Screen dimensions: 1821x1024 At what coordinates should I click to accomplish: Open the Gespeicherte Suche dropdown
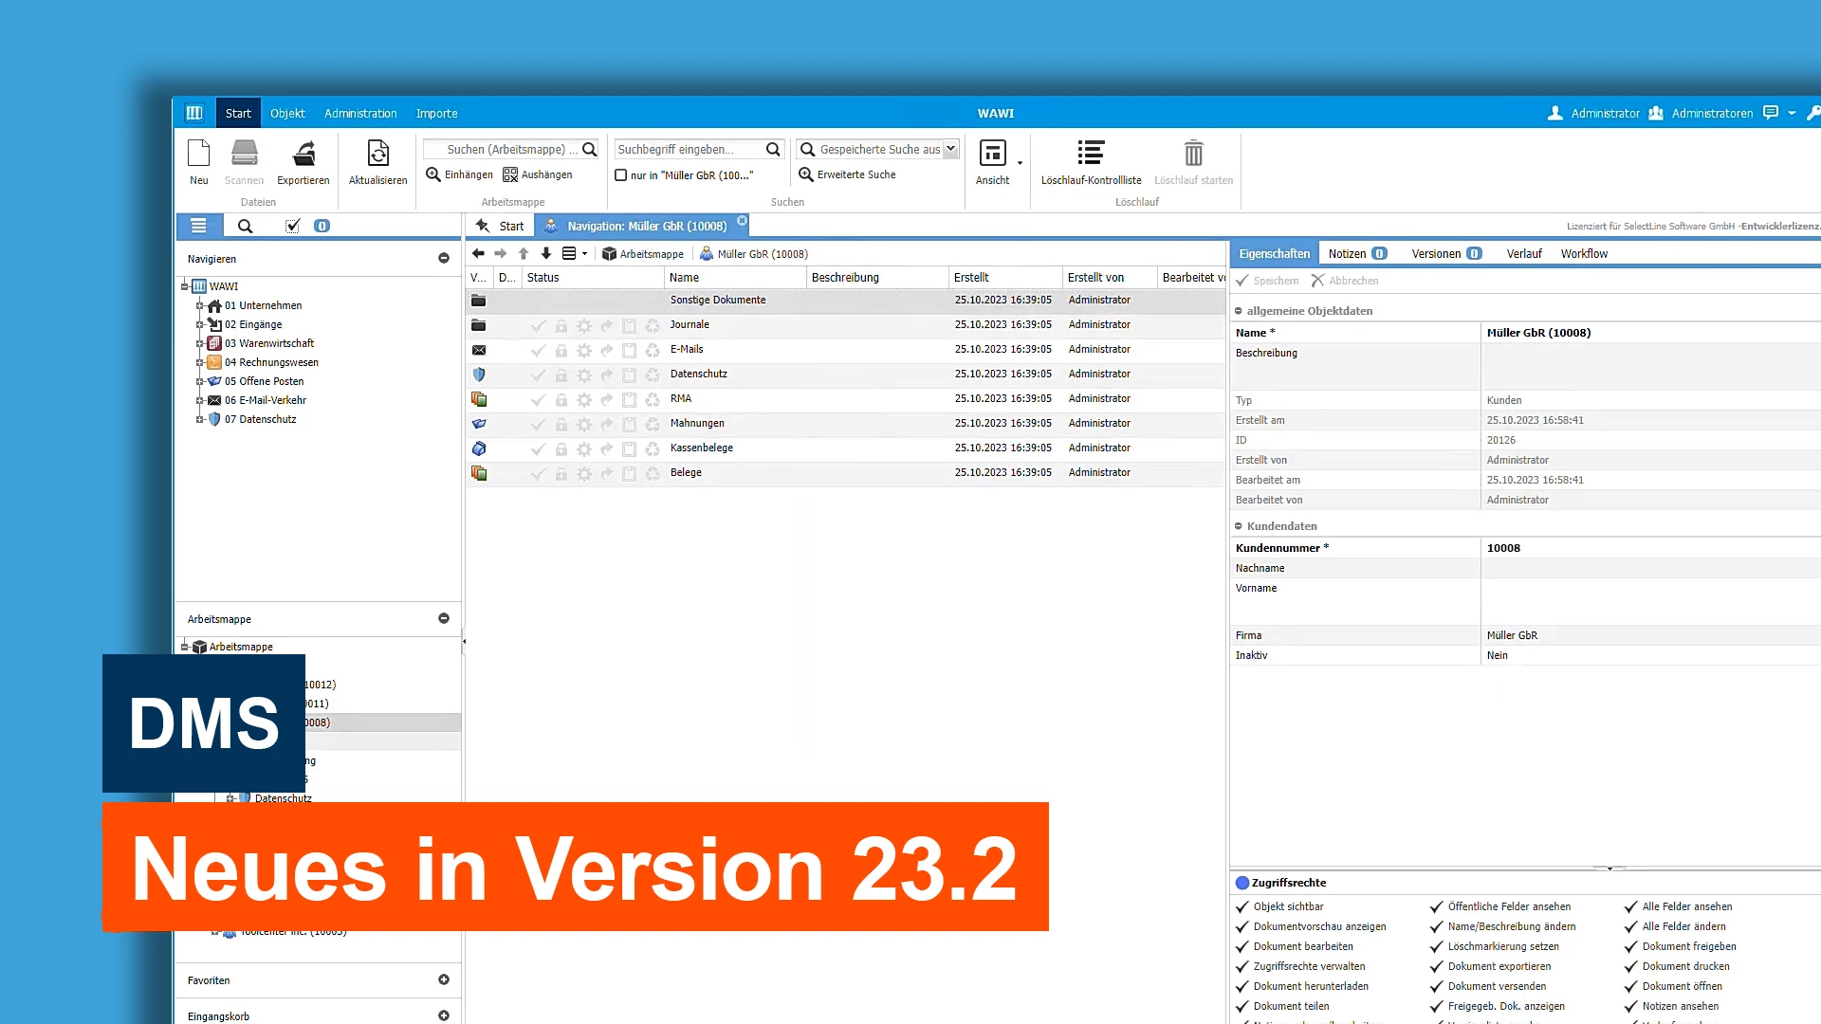tap(950, 149)
